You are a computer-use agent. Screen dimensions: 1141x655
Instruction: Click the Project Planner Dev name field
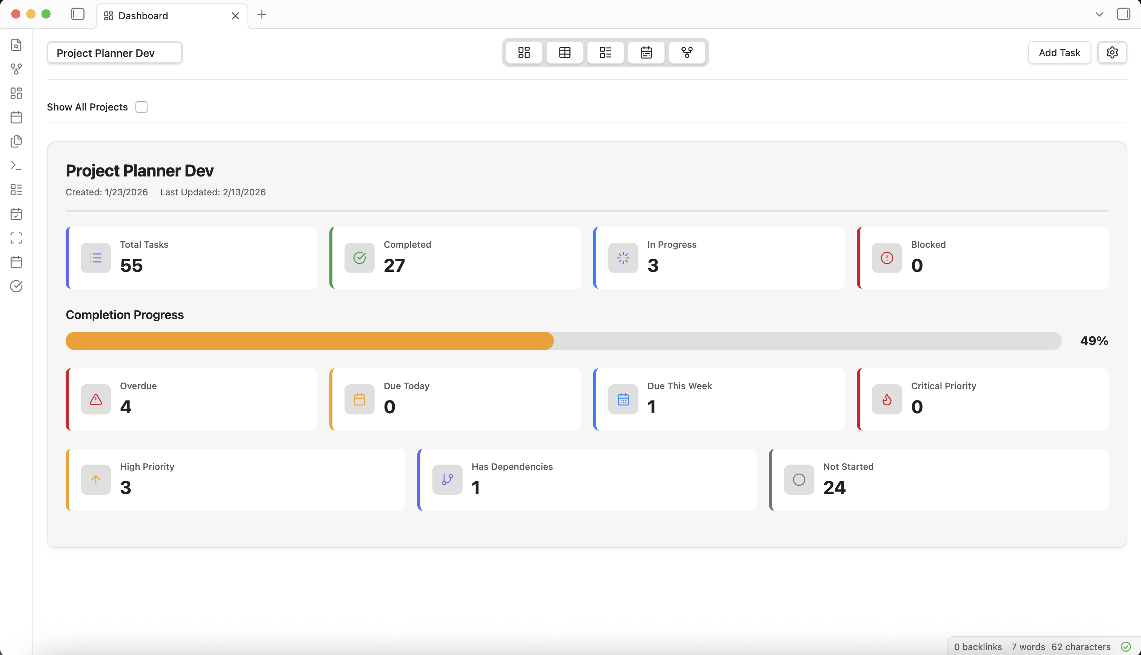pos(114,52)
